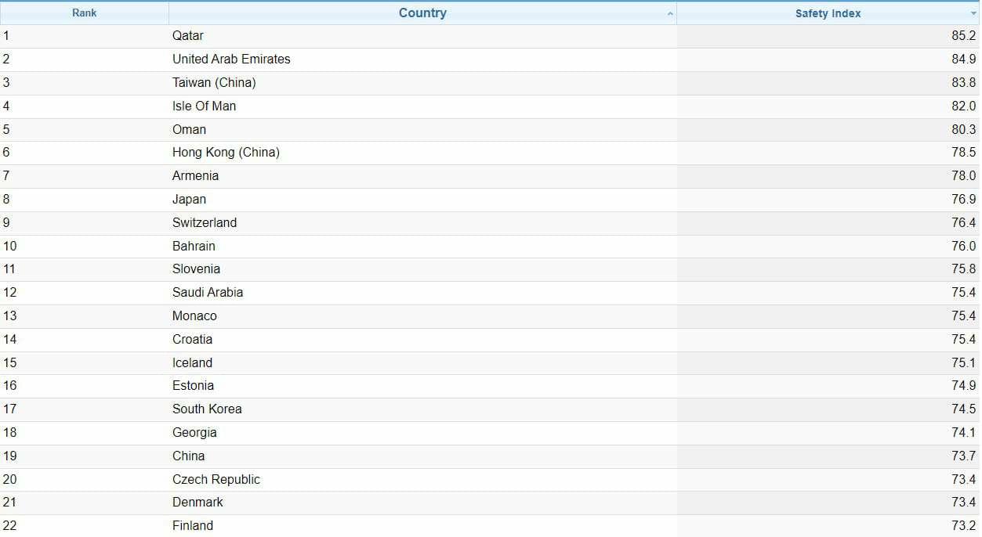This screenshot has height=537, width=982.
Task: Select the Bahrain country cell
Action: (422, 247)
